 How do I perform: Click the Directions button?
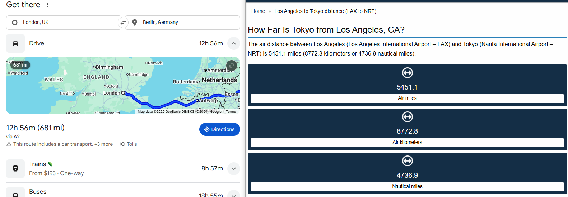click(220, 129)
